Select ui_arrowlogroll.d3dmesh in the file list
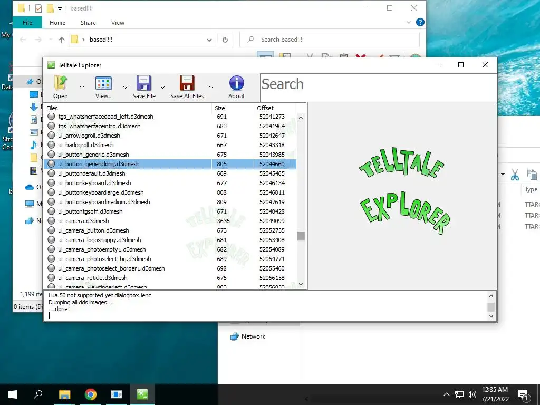This screenshot has width=540, height=405. [x=170, y=136]
